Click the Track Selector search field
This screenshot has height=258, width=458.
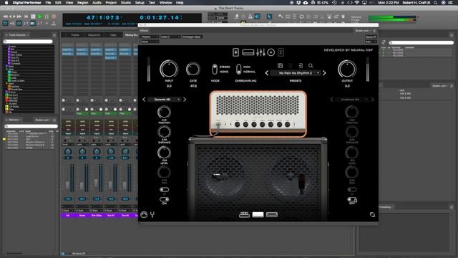pyautogui.click(x=28, y=42)
